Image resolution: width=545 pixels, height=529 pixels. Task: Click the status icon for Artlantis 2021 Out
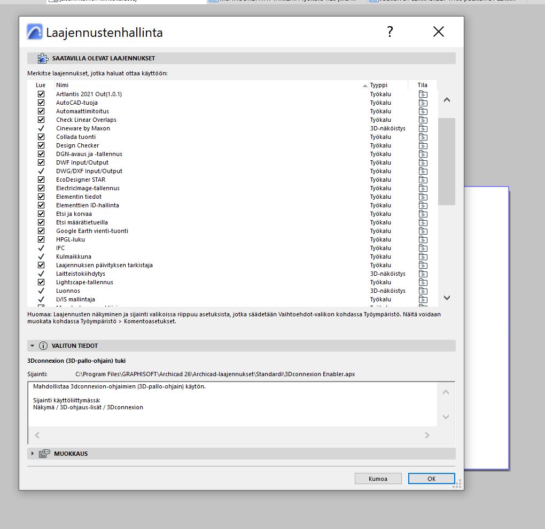[423, 94]
